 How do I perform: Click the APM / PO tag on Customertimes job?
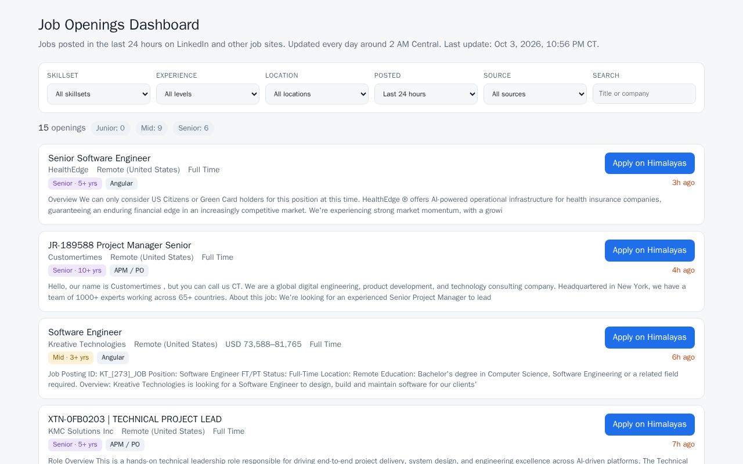pos(129,270)
